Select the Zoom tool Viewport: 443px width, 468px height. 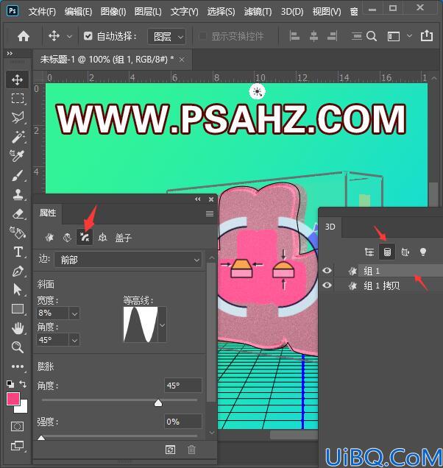click(x=18, y=347)
